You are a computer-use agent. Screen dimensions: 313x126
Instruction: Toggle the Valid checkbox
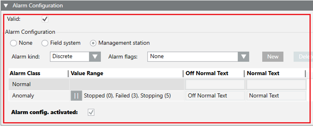pyautogui.click(x=45, y=19)
